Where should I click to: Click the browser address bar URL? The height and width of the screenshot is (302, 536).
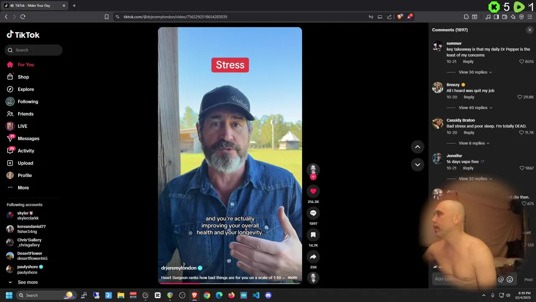coord(175,17)
